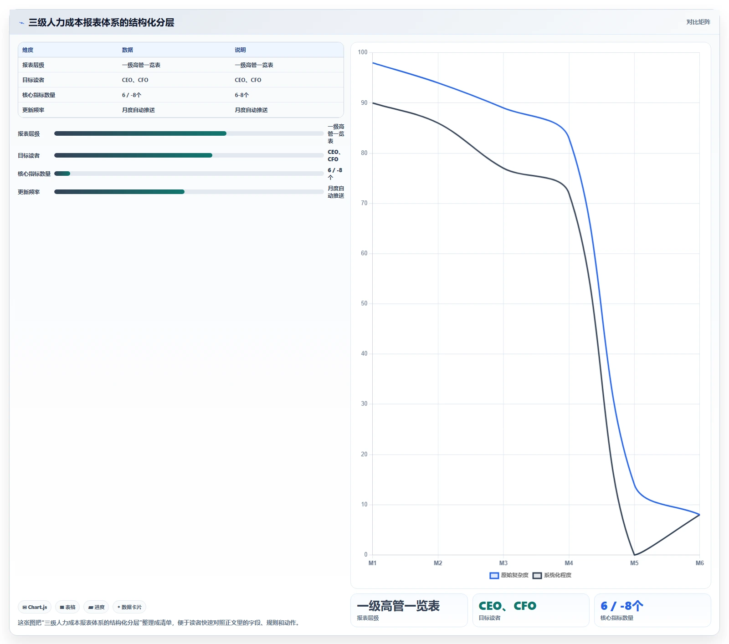Click the M5 label on the chart axis
The width and height of the screenshot is (729, 644).
pos(634,563)
